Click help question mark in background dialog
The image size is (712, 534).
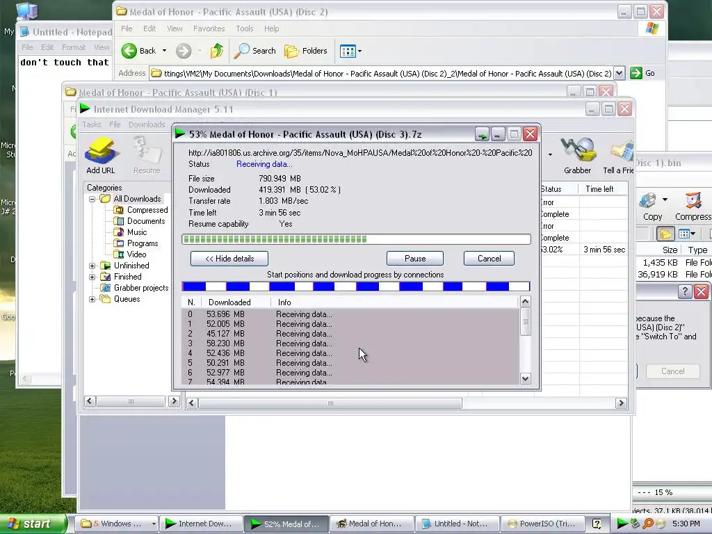pyautogui.click(x=685, y=291)
